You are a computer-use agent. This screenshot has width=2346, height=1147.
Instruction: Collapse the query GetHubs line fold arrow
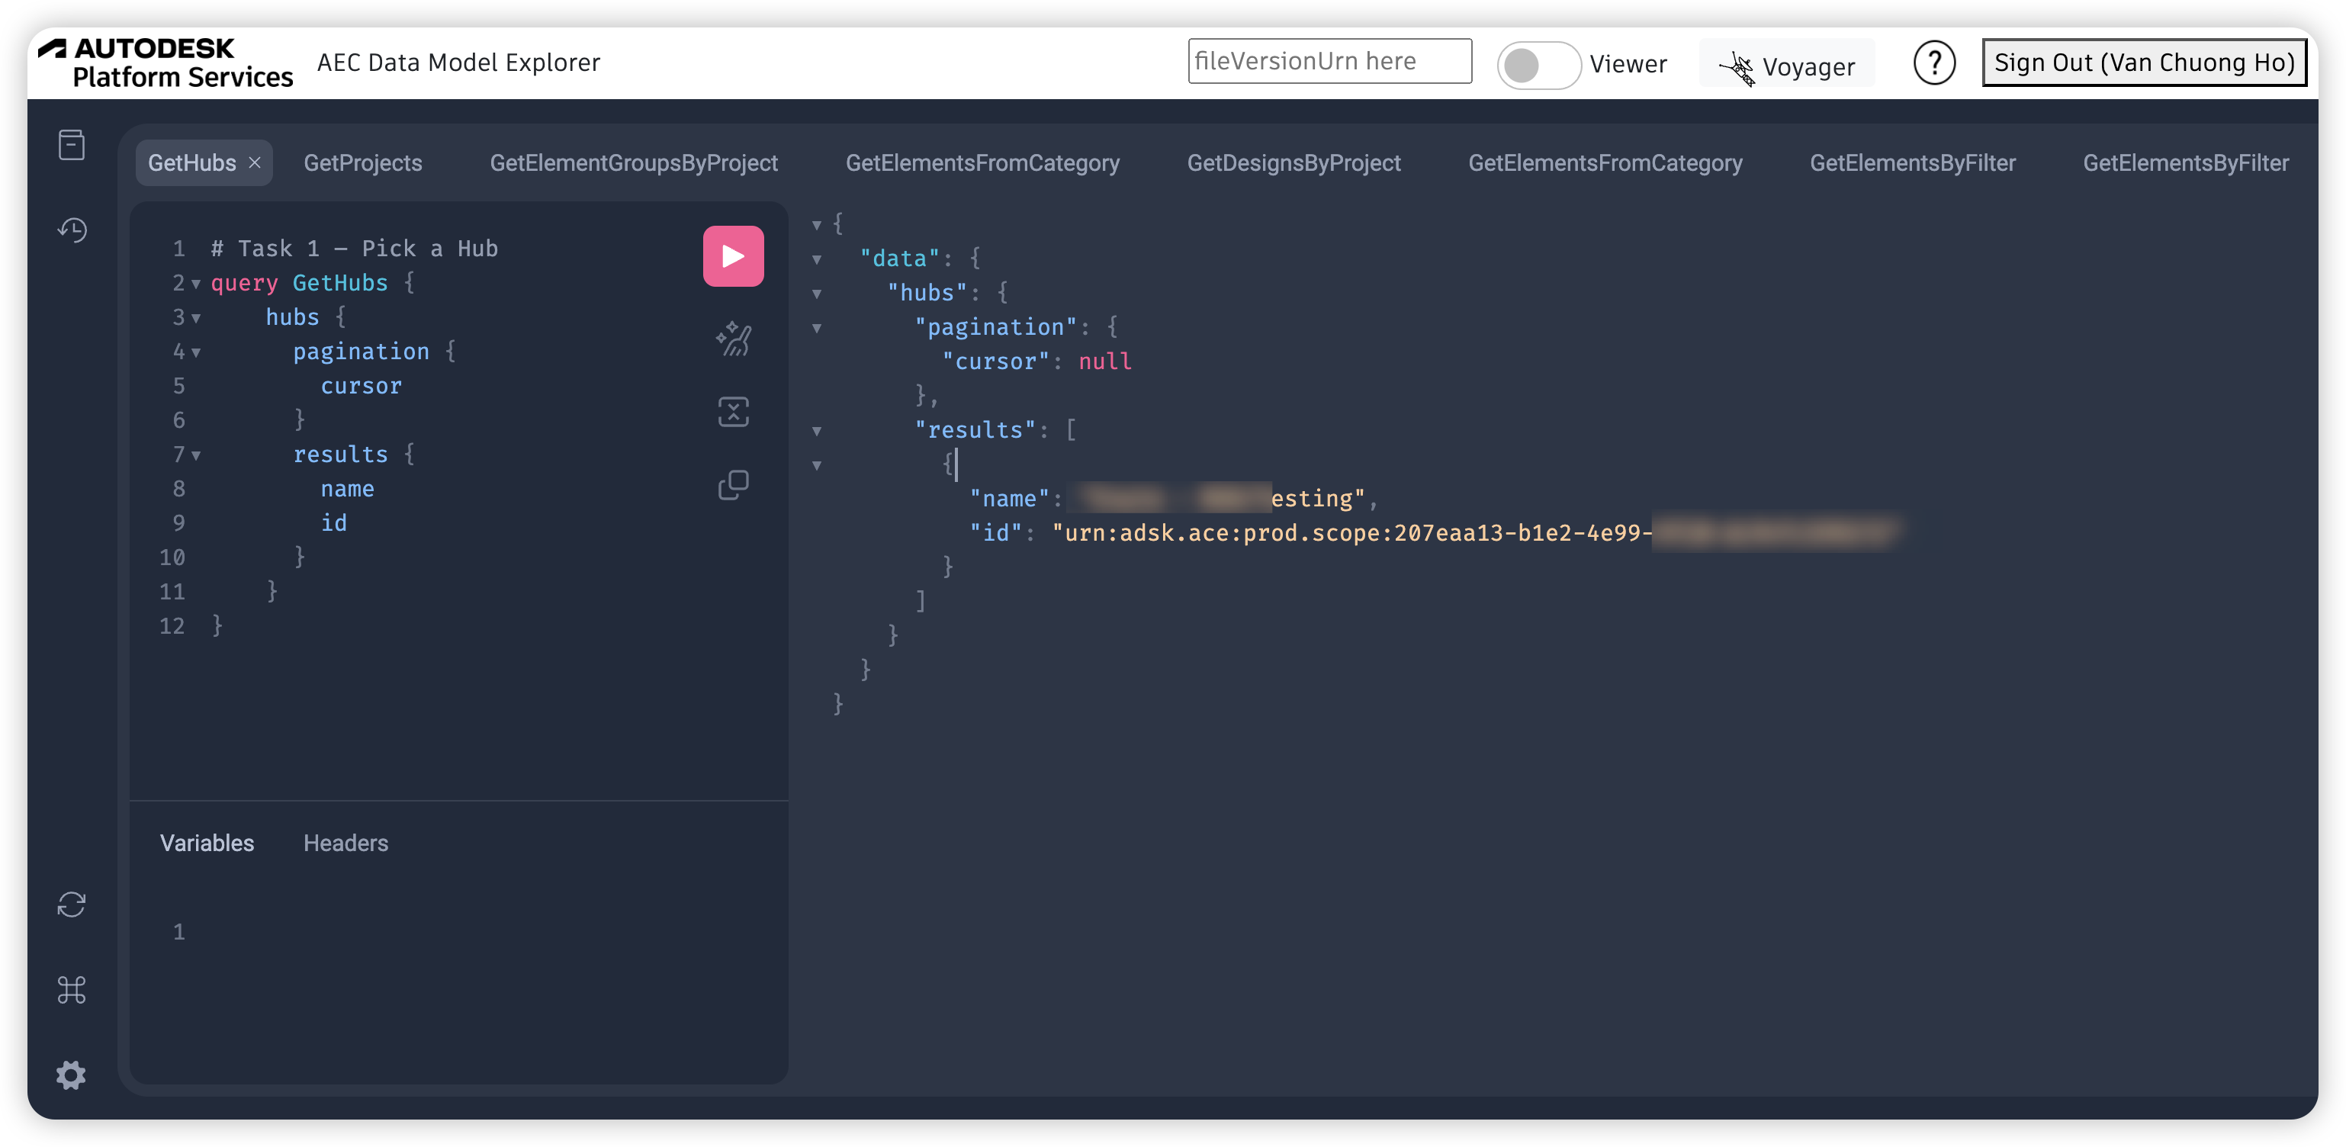(196, 284)
